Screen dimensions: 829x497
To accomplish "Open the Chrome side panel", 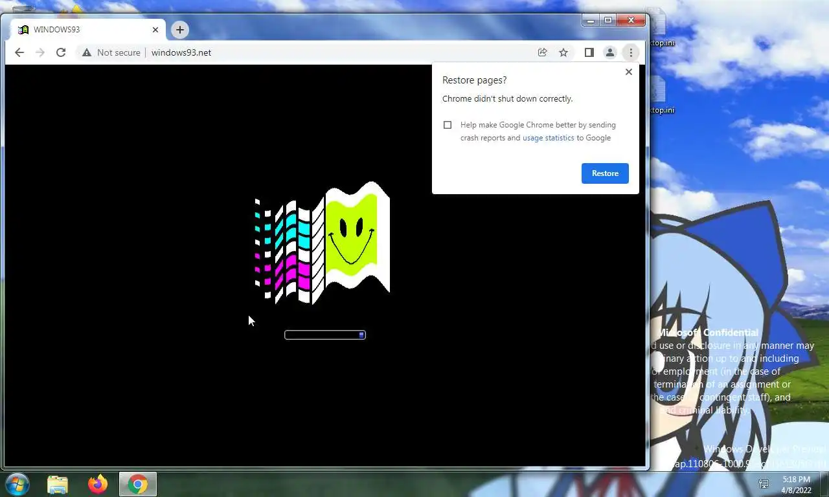I will tap(589, 52).
